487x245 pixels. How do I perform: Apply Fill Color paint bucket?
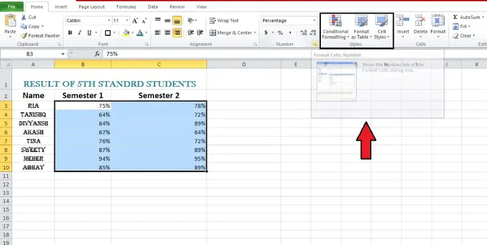(126, 33)
